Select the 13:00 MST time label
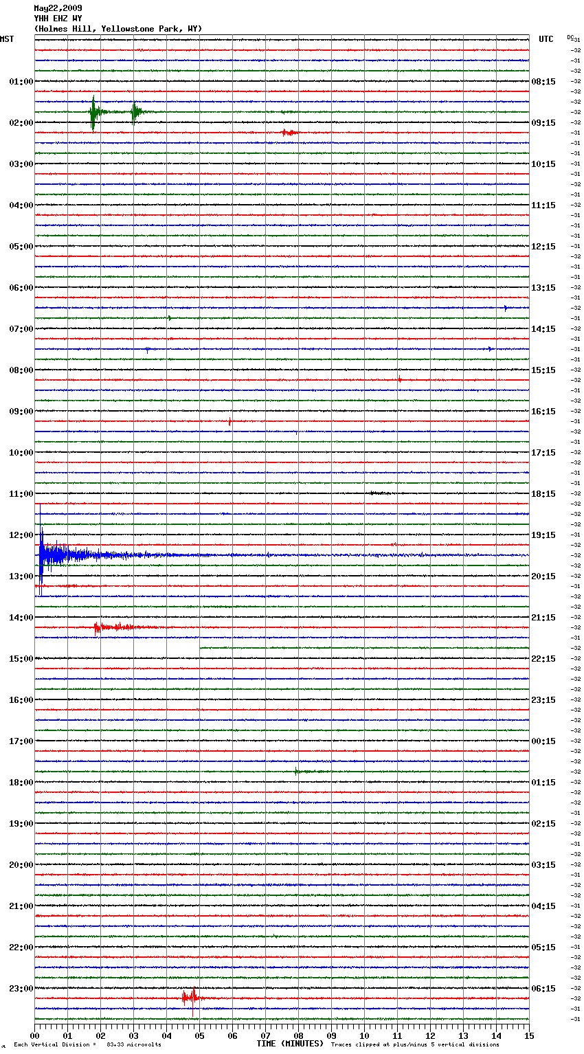584x1054 pixels. pos(21,576)
